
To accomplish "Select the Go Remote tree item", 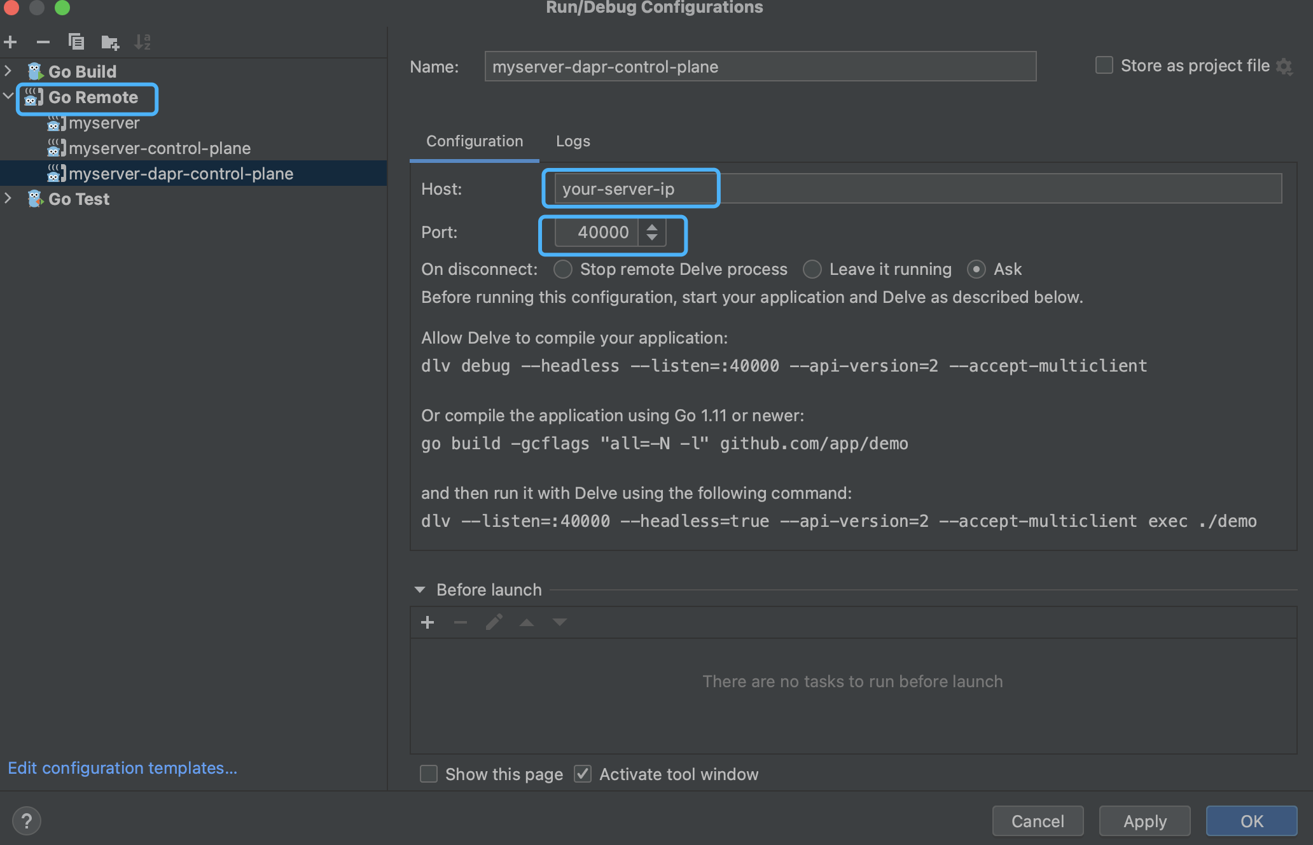I will coord(193,97).
